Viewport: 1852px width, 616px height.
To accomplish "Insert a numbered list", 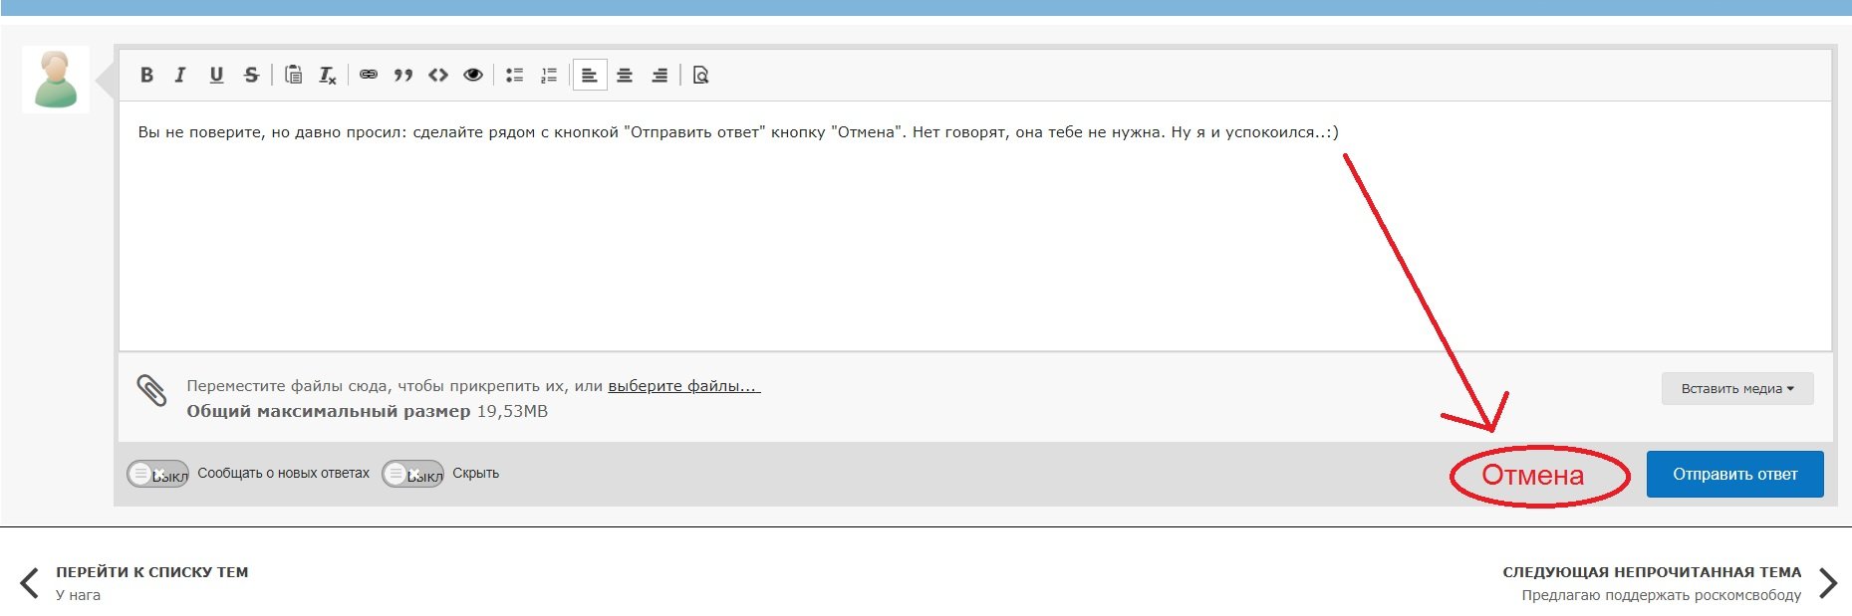I will click(x=549, y=75).
